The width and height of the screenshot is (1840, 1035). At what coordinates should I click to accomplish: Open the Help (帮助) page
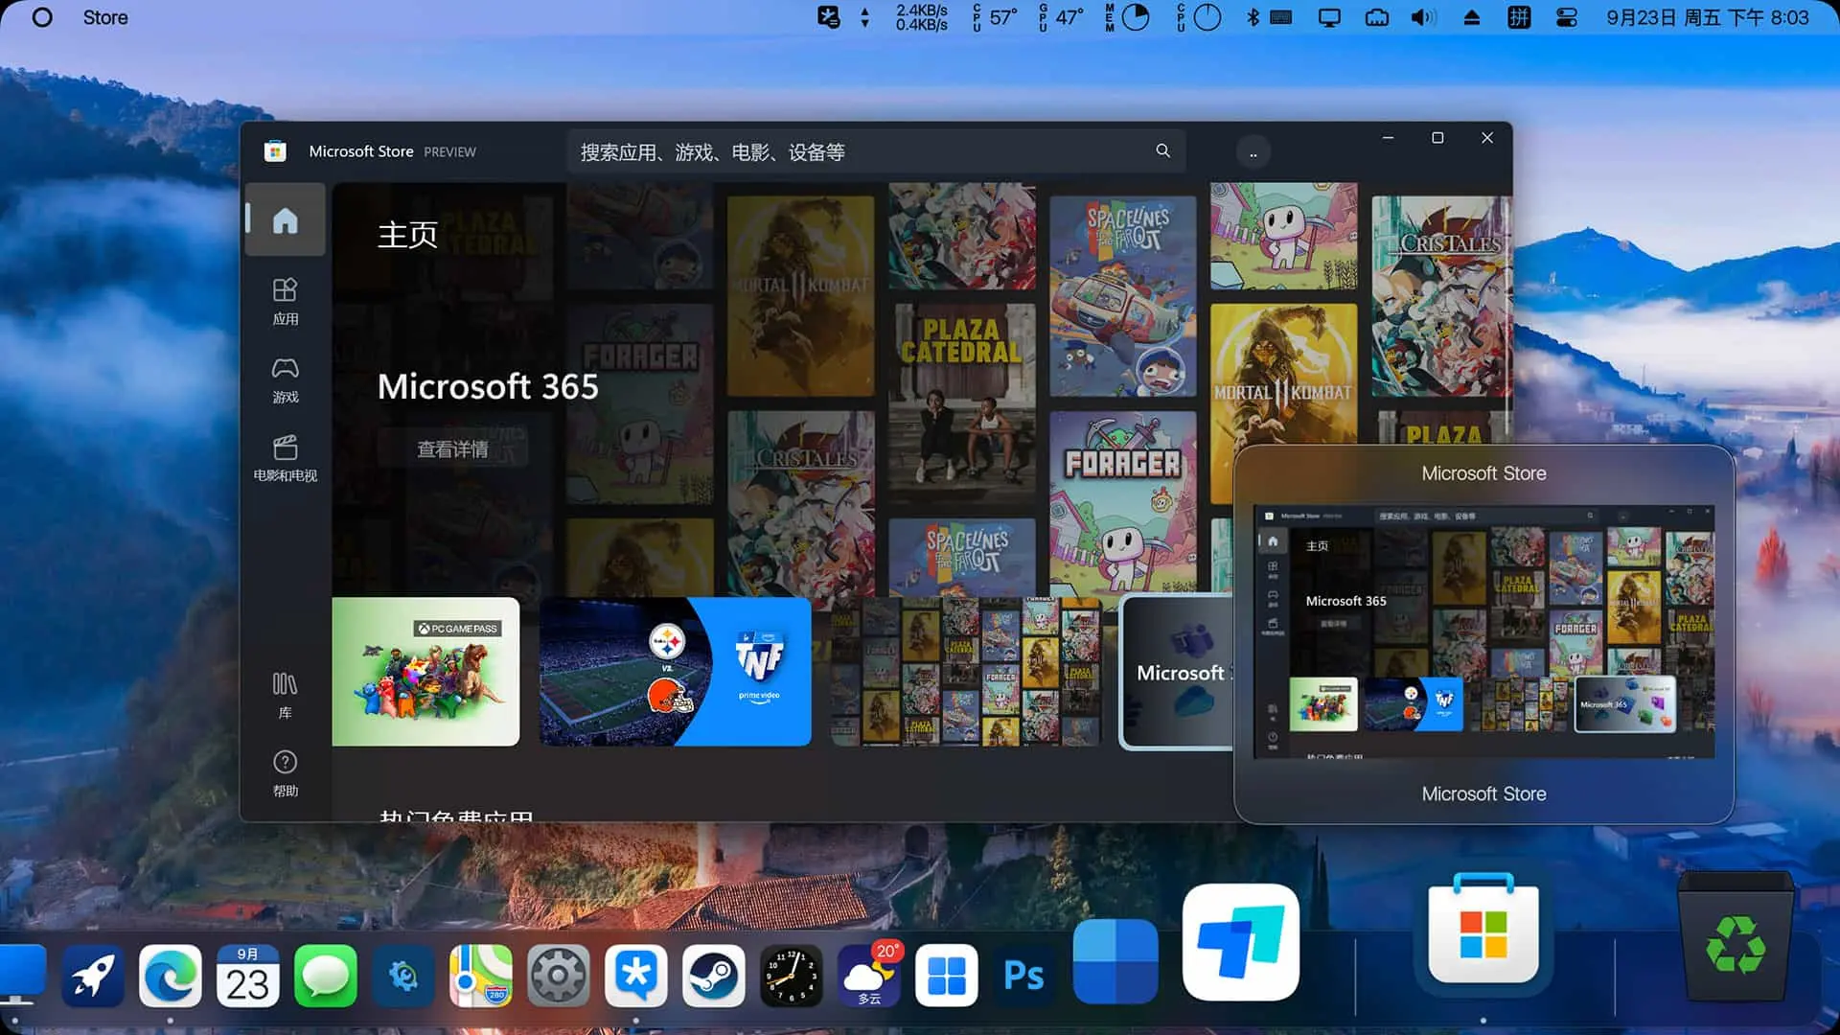tap(285, 773)
